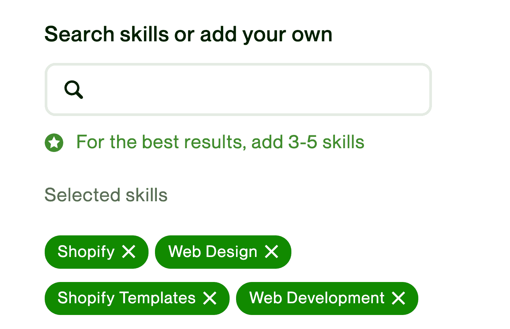Click the Shopify Templates chip label

click(x=126, y=298)
